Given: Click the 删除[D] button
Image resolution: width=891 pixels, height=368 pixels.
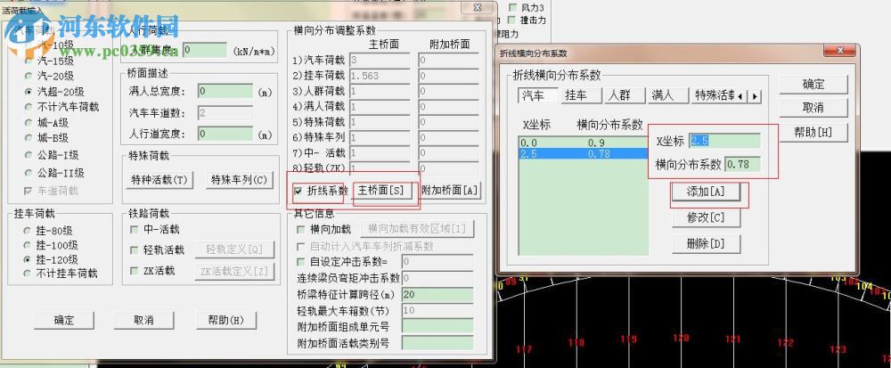Looking at the screenshot, I should coord(707,244).
